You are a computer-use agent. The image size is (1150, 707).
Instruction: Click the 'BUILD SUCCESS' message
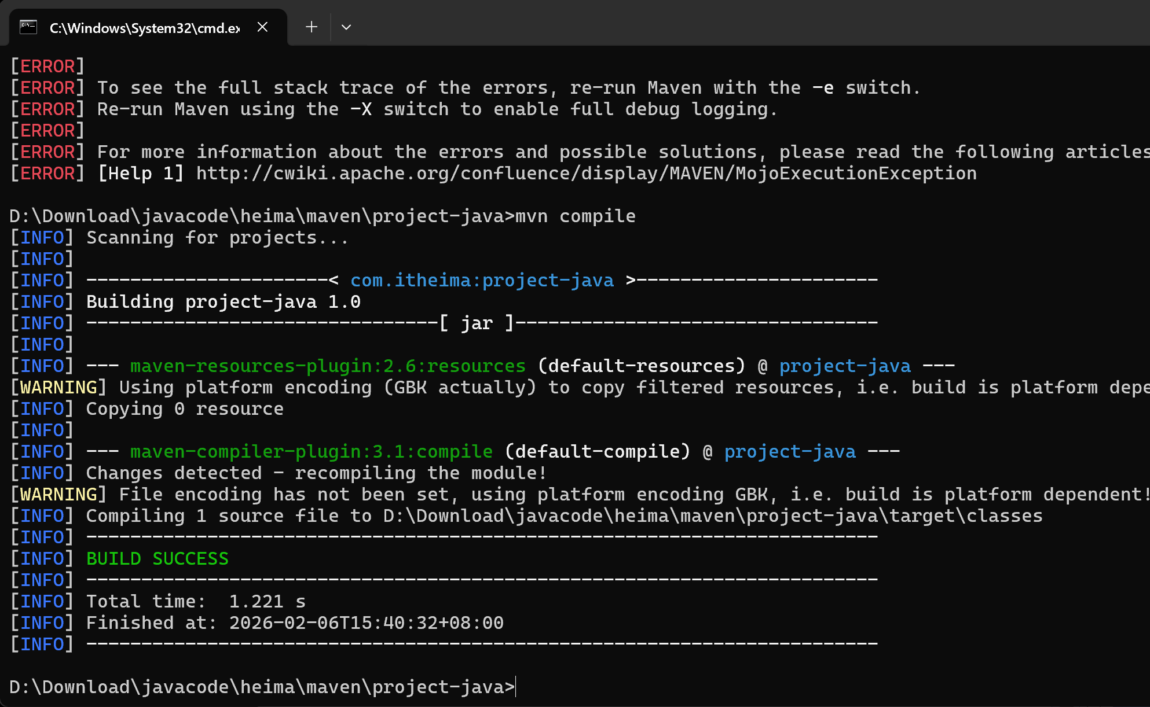click(x=158, y=559)
